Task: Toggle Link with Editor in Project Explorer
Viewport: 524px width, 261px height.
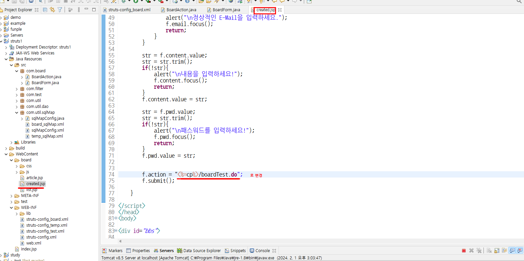Action: click(52, 10)
